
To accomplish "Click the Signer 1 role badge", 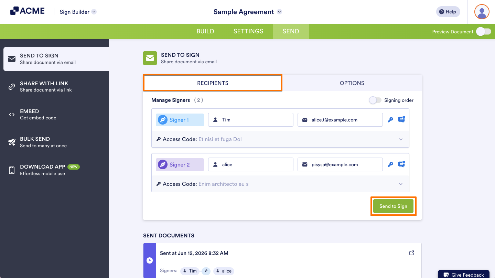I will 180,120.
